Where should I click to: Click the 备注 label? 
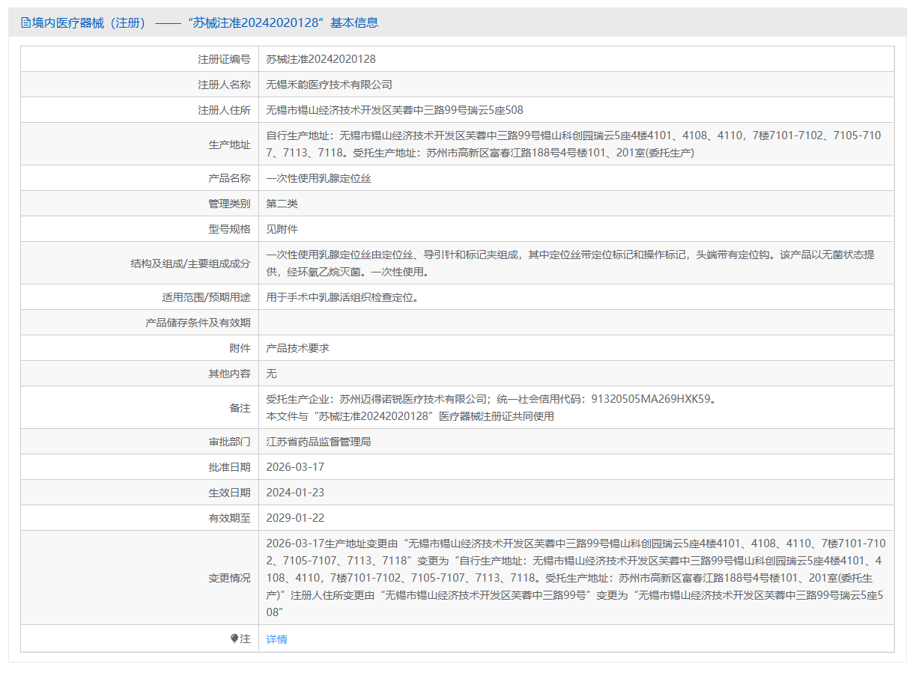(x=240, y=407)
